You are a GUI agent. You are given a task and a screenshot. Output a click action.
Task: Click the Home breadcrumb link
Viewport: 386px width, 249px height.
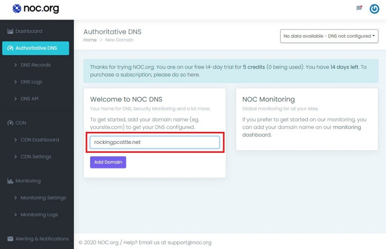[90, 40]
